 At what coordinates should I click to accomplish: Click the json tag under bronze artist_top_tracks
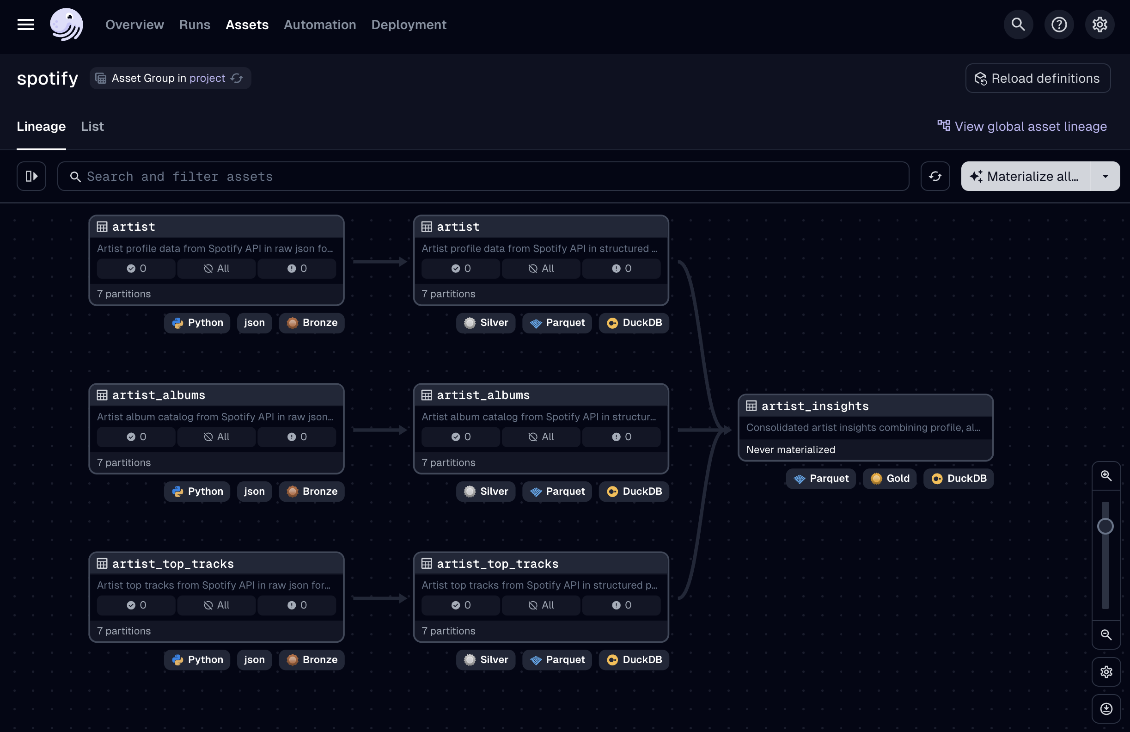(255, 660)
